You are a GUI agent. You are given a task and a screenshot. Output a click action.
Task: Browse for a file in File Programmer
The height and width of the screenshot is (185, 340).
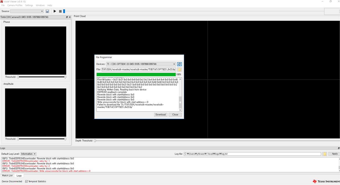[179, 70]
